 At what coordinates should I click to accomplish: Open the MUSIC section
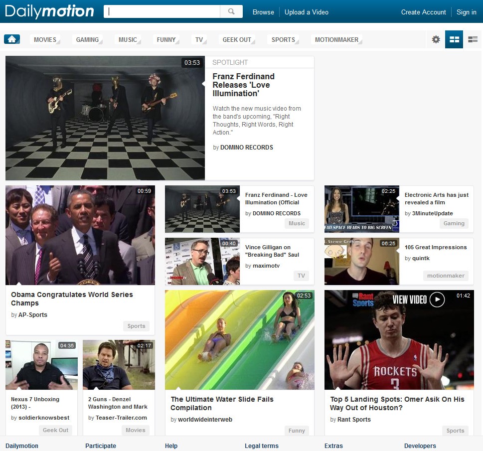point(127,39)
